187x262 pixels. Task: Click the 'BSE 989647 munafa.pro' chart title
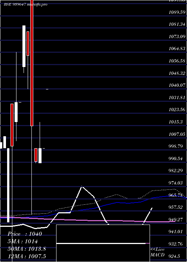(25, 4)
